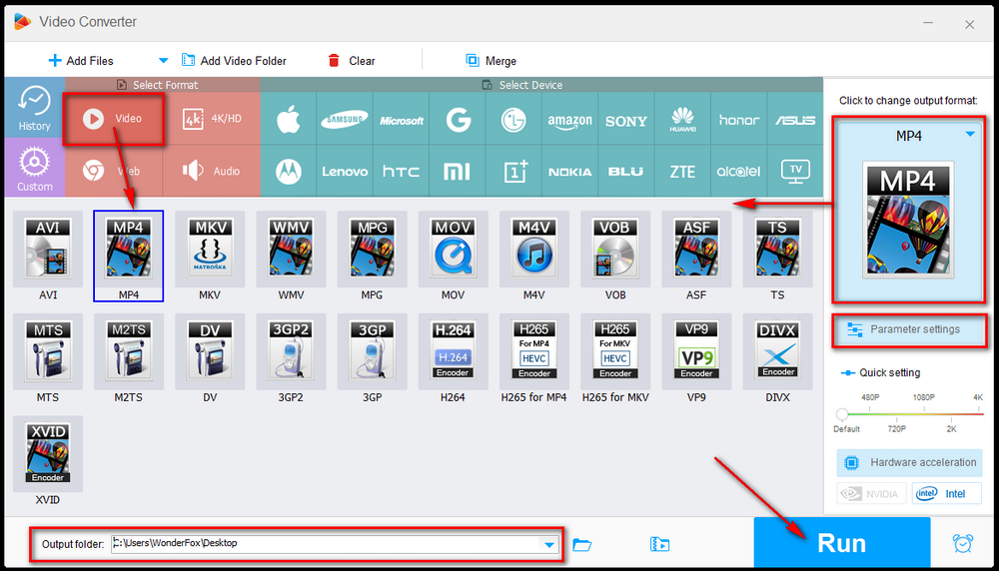Open Apple device presets

[289, 119]
